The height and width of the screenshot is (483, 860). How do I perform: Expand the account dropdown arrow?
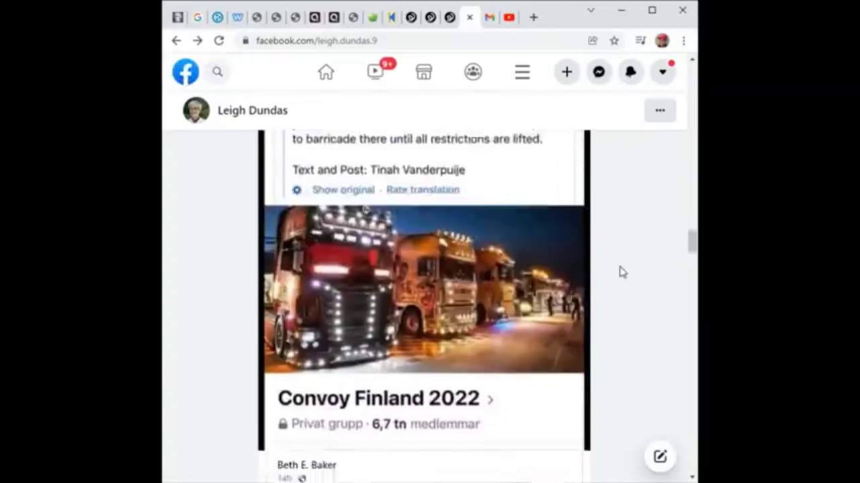(x=662, y=72)
